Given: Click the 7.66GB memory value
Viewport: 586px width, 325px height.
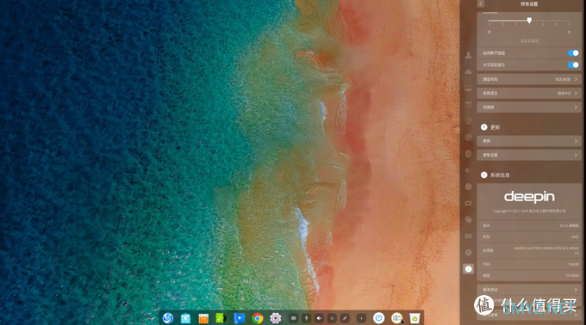Looking at the screenshot, I should point(573,264).
